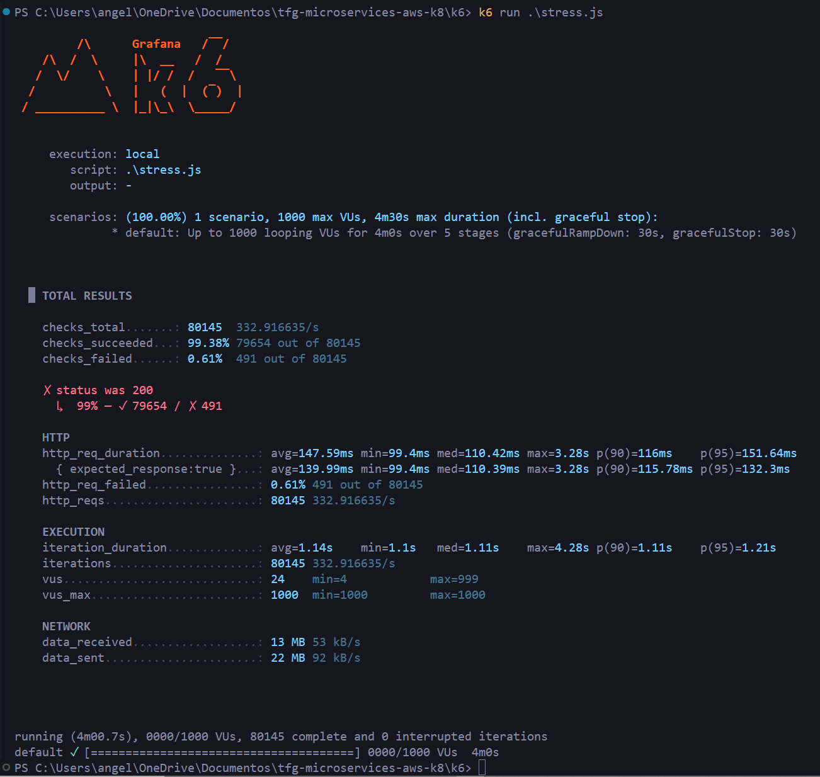
Task: Click the 'TOTAL RESULTS' heading
Action: point(87,296)
